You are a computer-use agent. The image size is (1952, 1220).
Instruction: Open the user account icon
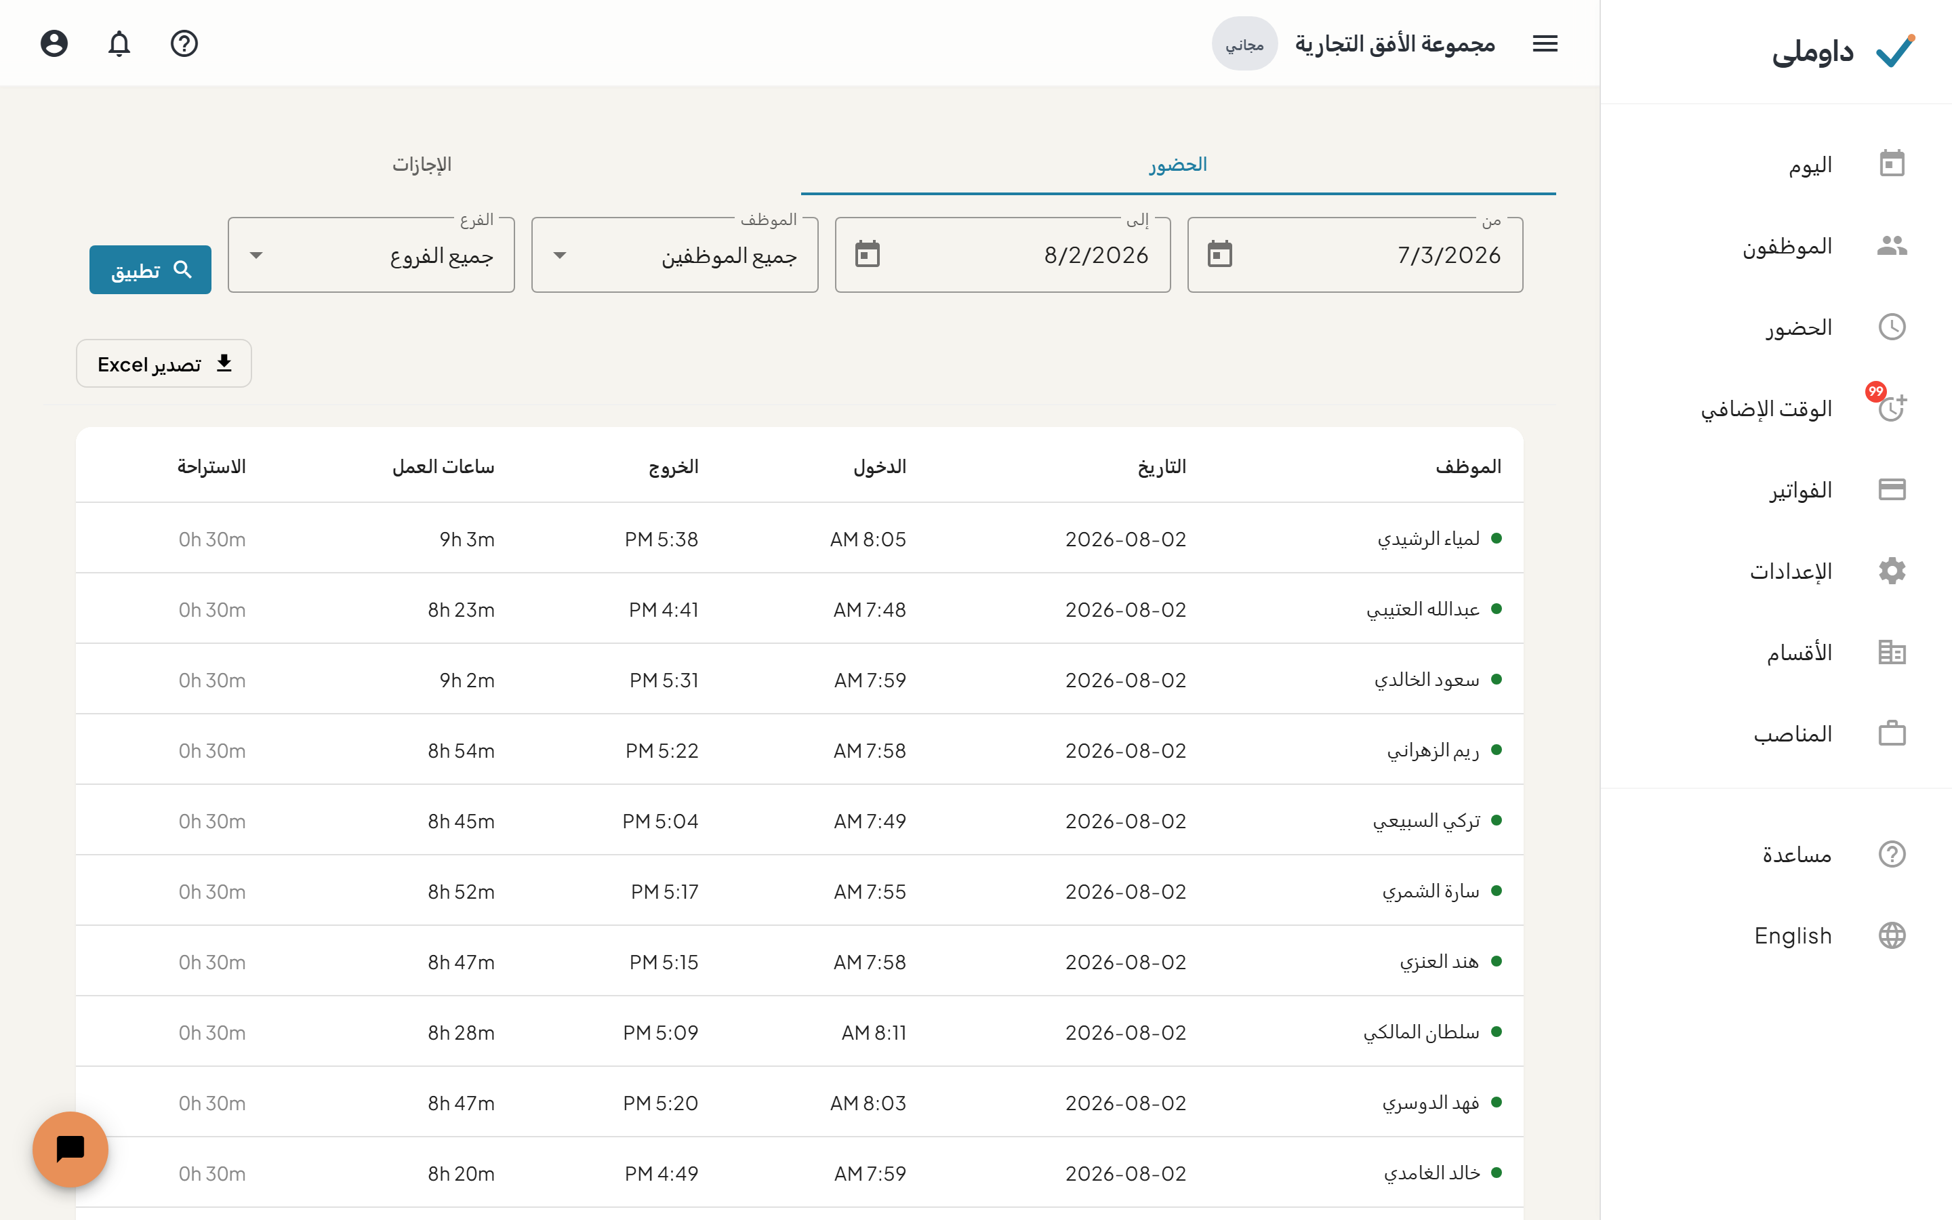(x=54, y=43)
